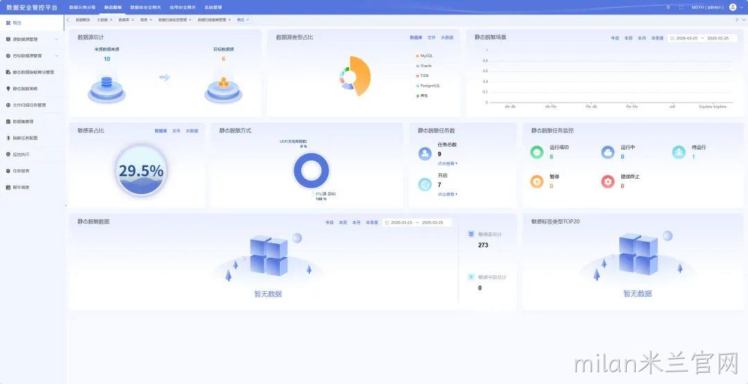Switch to the 报表 page tab
The width and height of the screenshot is (748, 384).
(143, 19)
